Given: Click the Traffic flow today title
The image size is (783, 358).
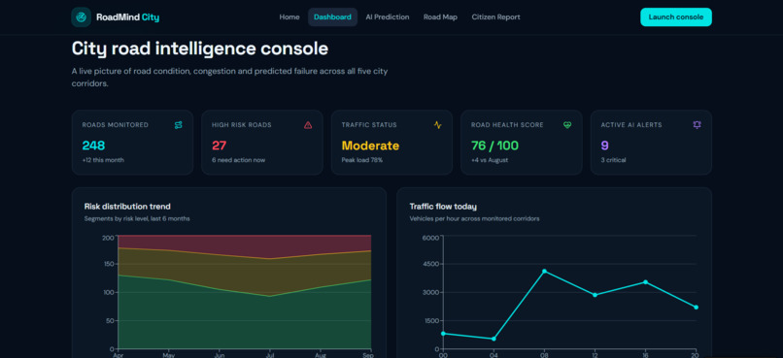Looking at the screenshot, I should click(x=443, y=207).
